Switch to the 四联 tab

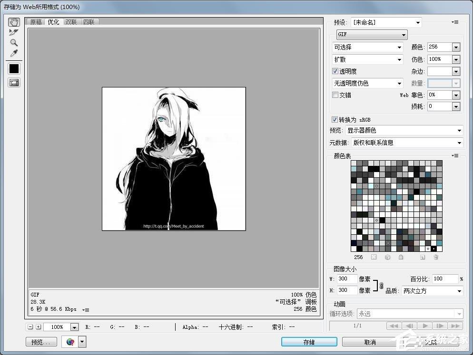(89, 22)
